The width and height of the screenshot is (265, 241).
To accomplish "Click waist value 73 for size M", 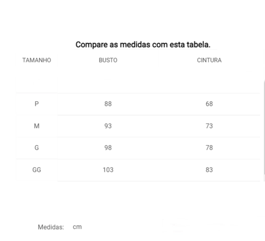I will tap(209, 126).
